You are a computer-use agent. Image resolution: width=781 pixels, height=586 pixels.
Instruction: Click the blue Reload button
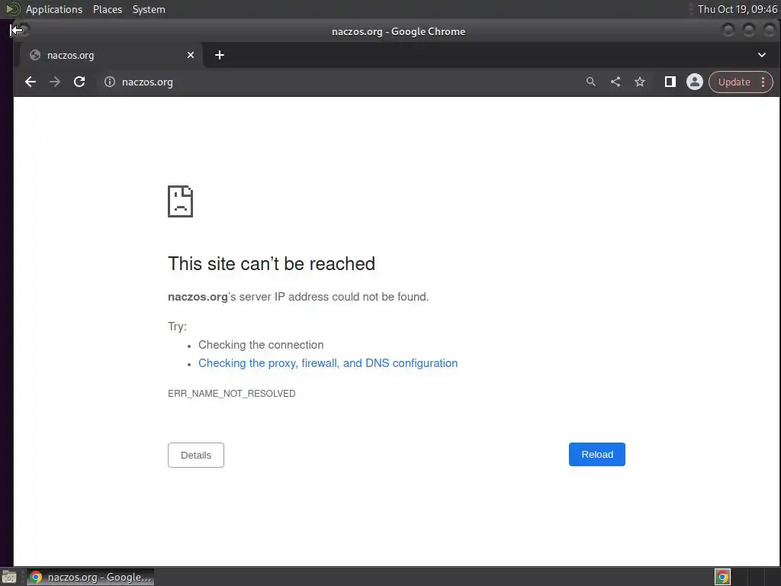pos(596,455)
